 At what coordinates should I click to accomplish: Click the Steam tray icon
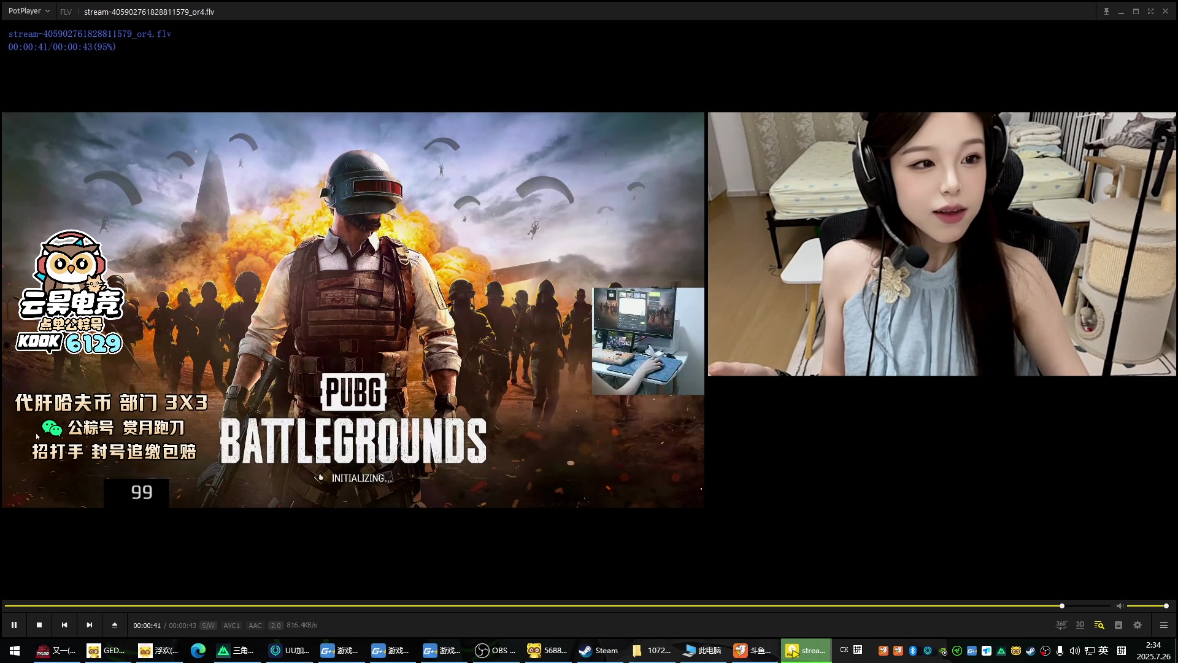(x=1031, y=651)
